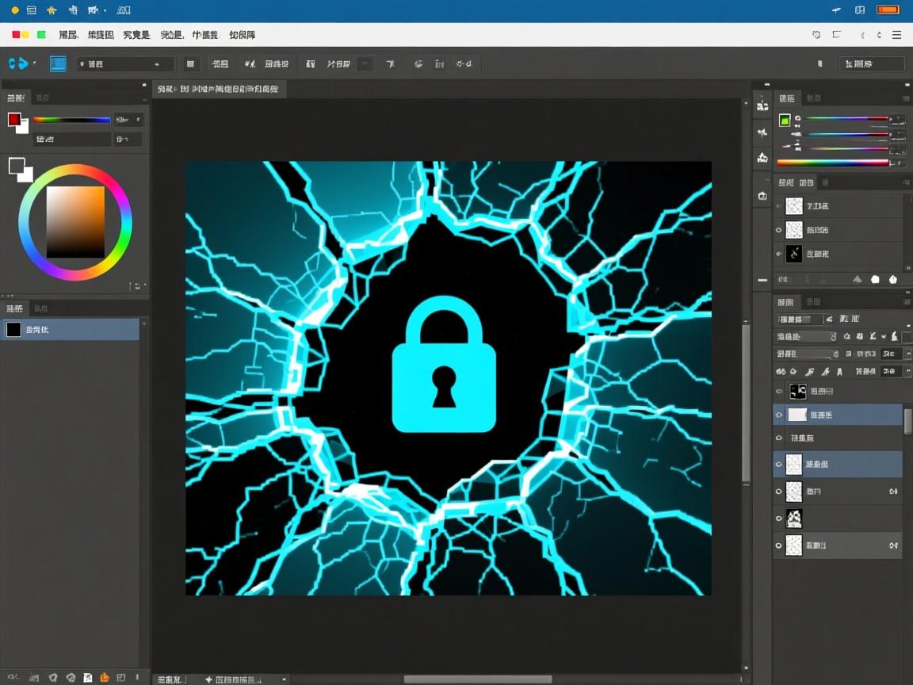This screenshot has height=685, width=913.
Task: Click the orange icon in the bottom-left status bar
Action: point(104,678)
